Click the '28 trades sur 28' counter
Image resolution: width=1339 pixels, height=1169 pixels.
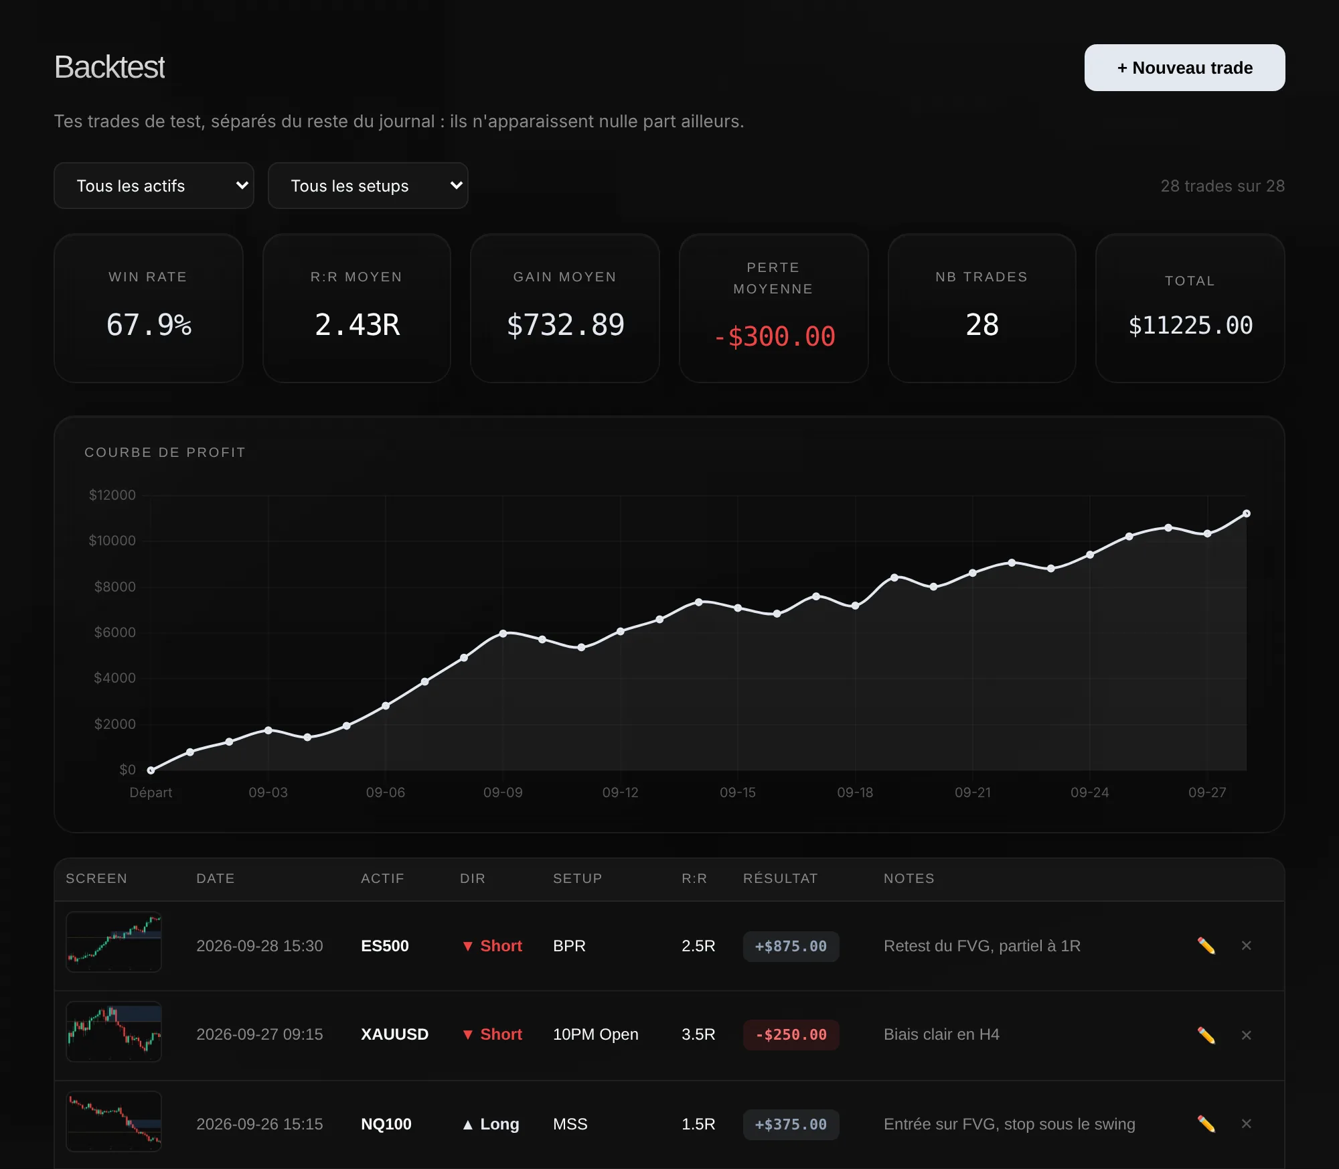tap(1223, 186)
